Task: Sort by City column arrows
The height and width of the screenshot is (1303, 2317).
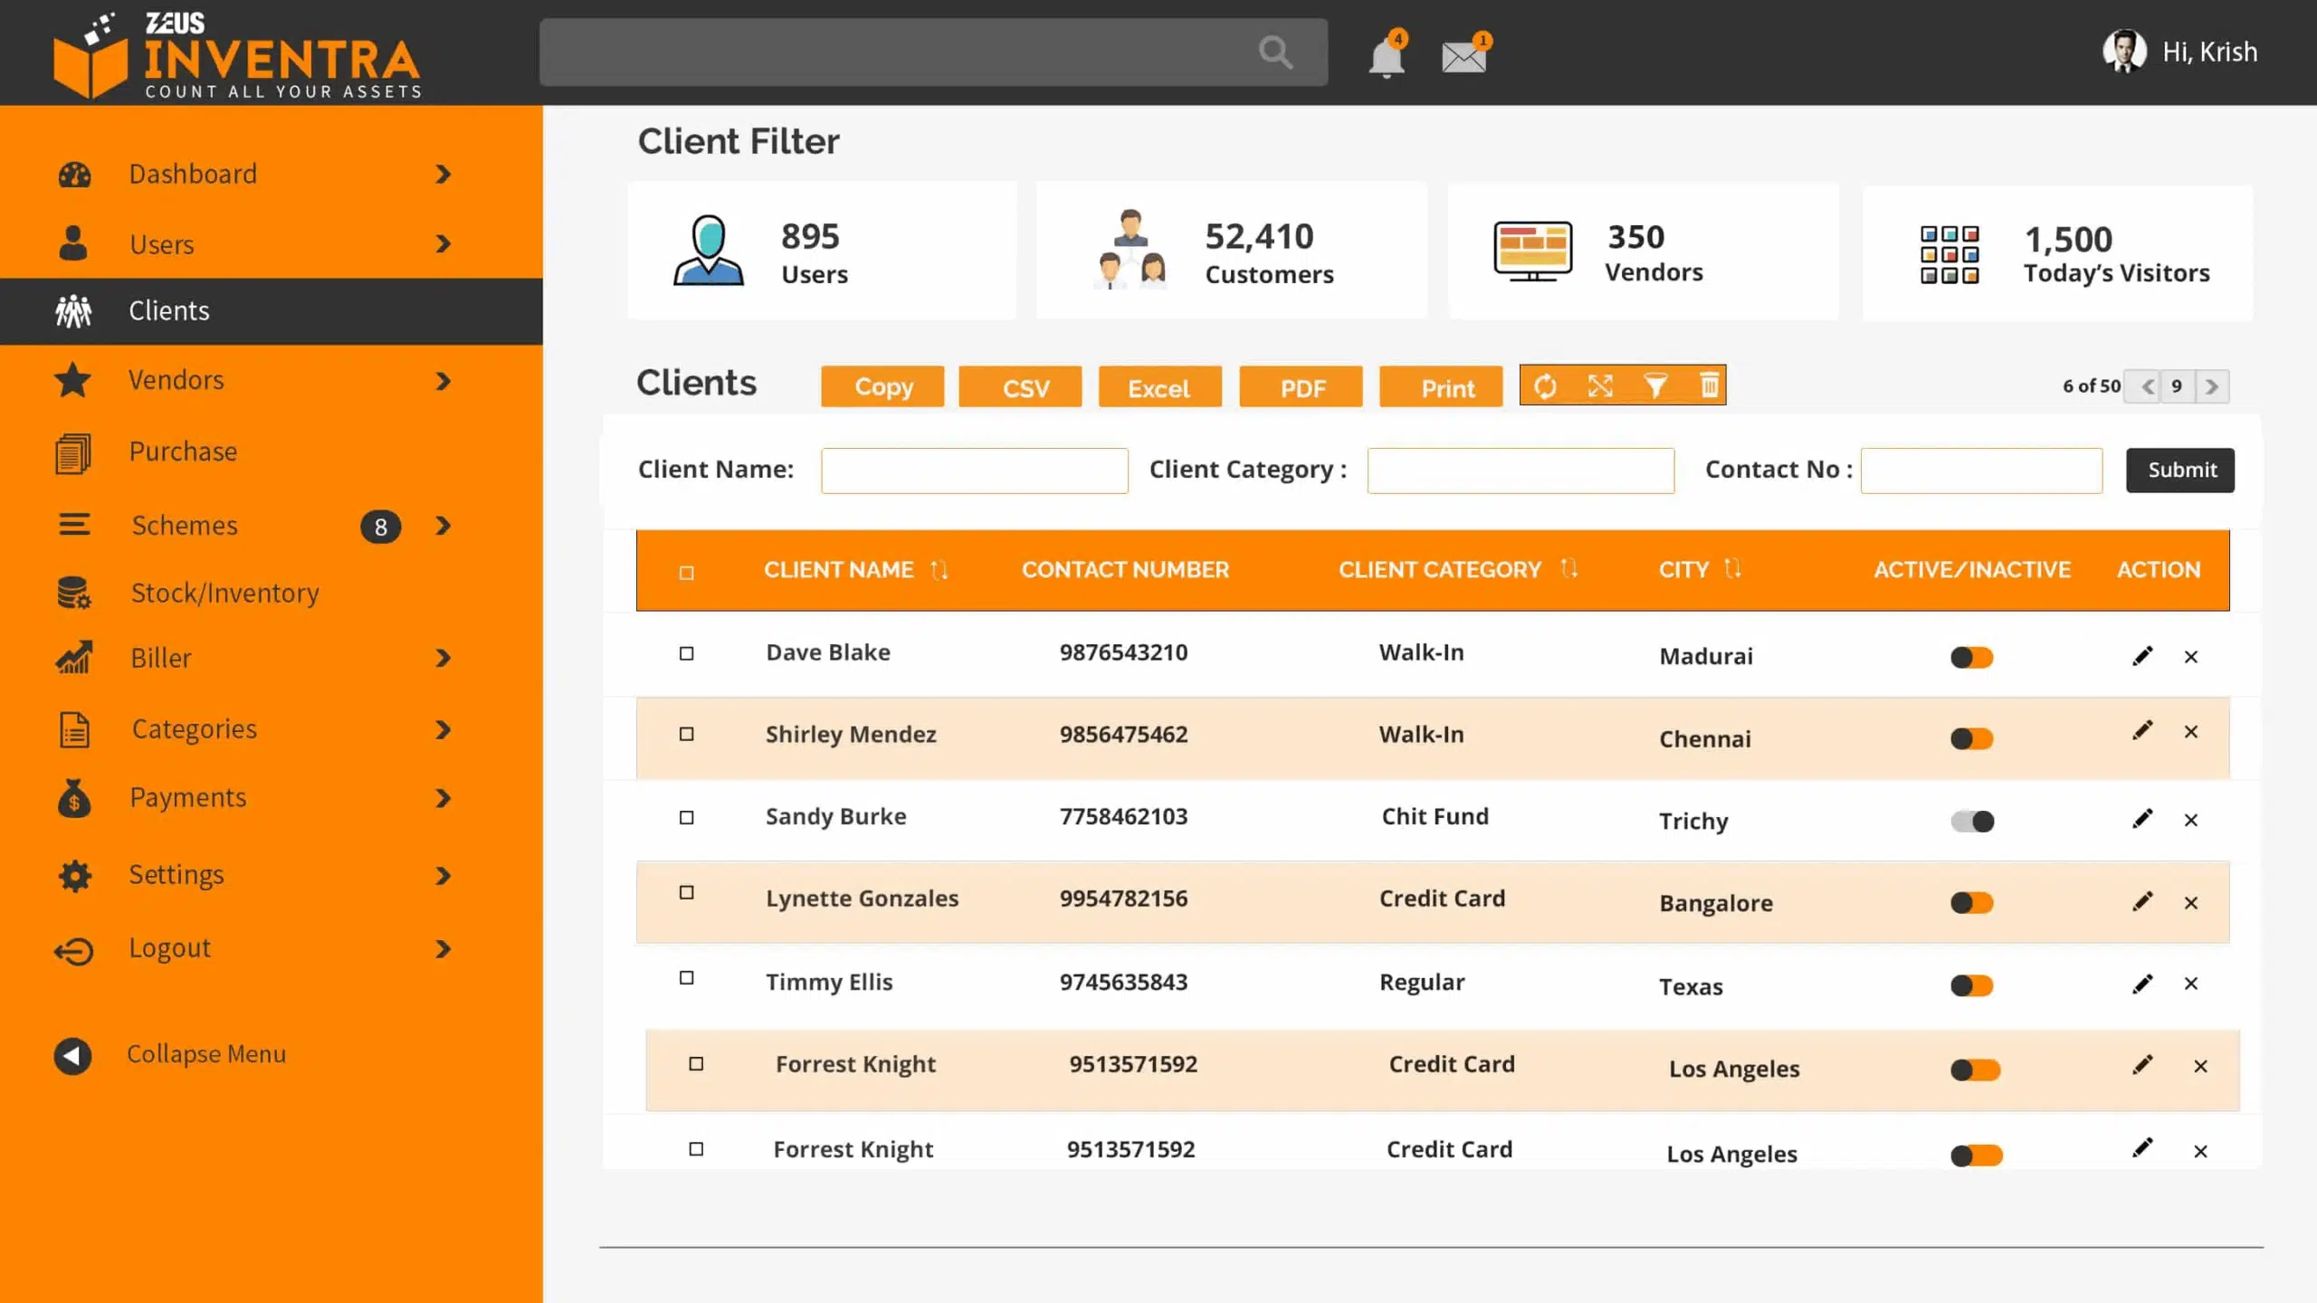Action: click(x=1732, y=568)
